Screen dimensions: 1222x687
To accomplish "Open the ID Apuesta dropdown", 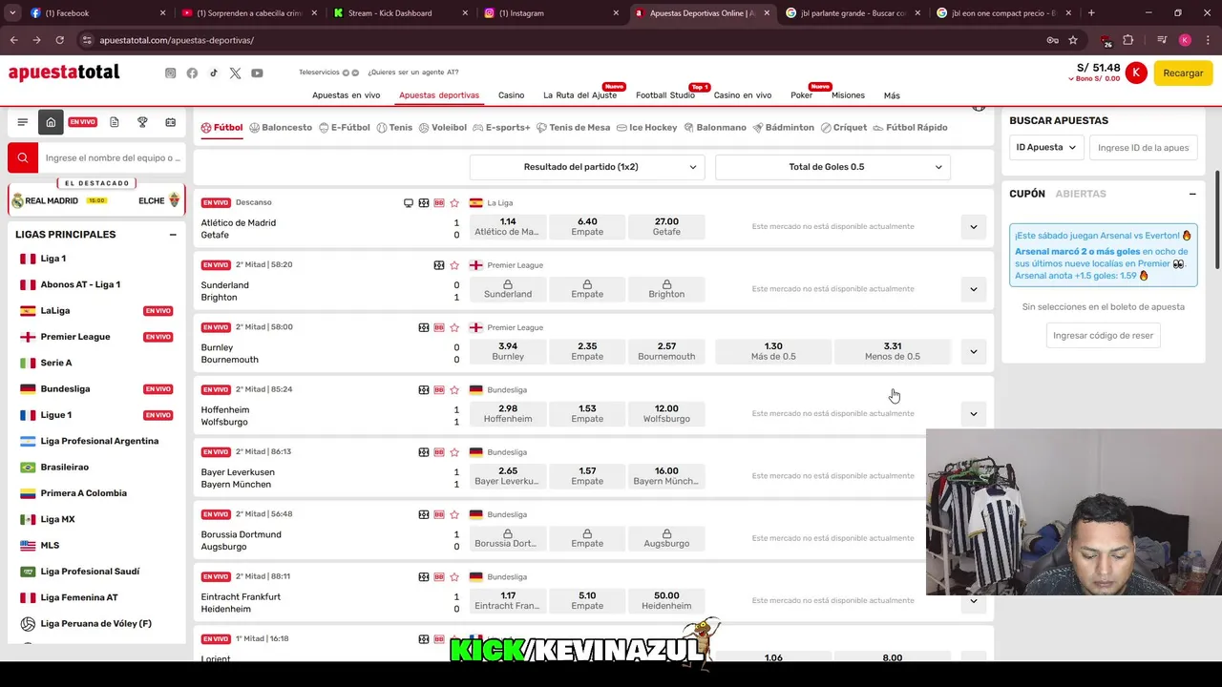I will pos(1045,148).
